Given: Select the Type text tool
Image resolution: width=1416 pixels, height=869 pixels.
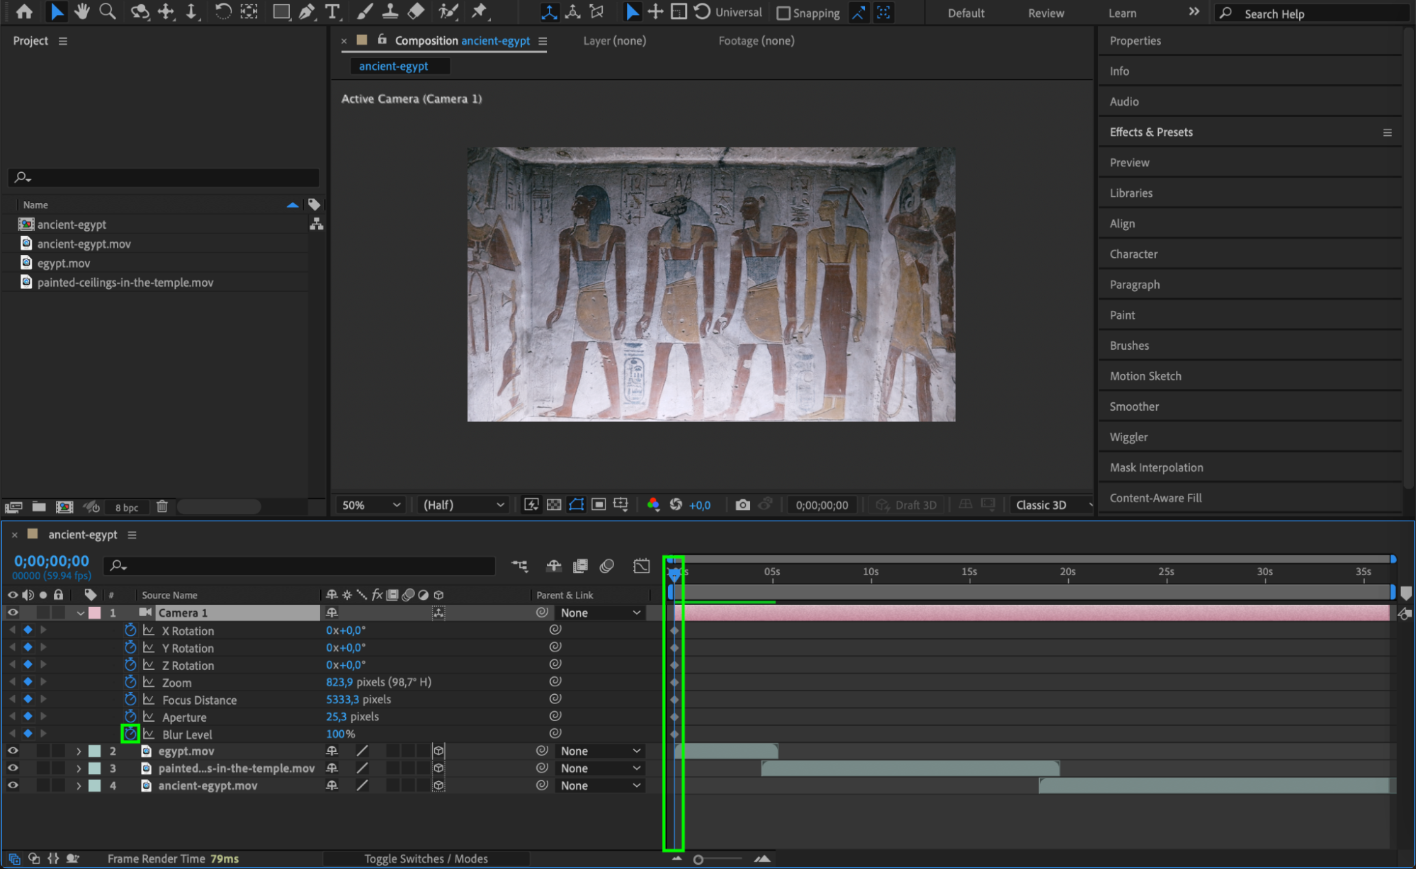Looking at the screenshot, I should 332,11.
